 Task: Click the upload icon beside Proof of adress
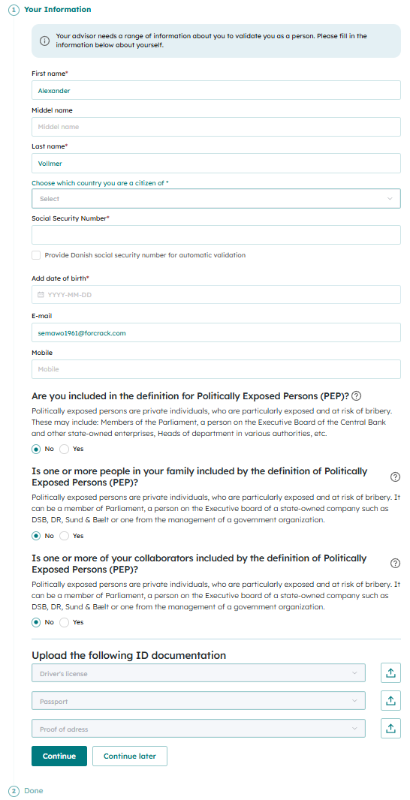pyautogui.click(x=390, y=729)
